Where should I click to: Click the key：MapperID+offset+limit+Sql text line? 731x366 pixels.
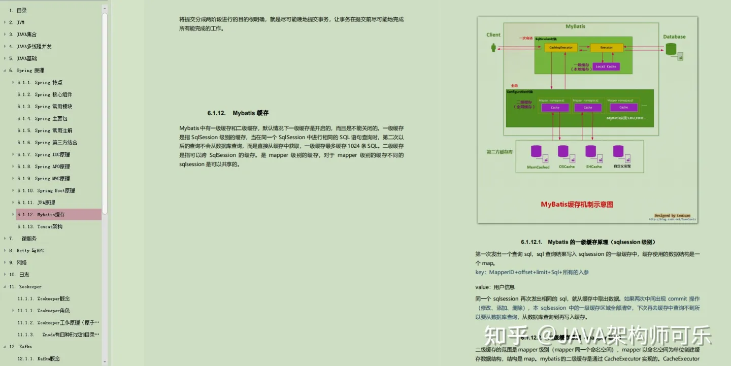pos(532,273)
